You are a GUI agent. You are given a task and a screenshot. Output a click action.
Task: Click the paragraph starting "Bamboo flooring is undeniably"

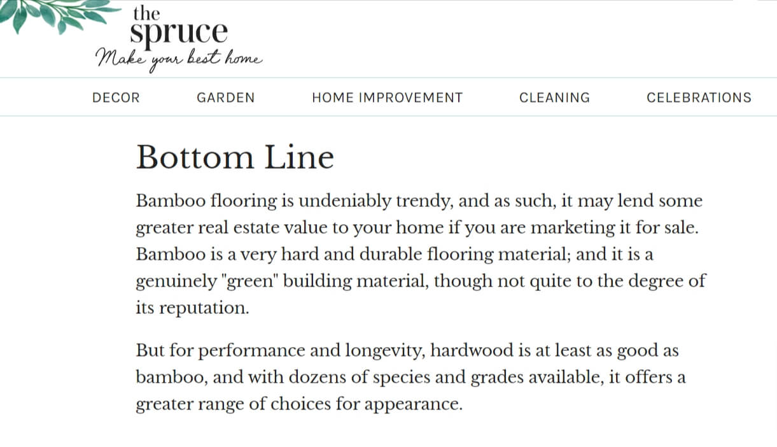coord(421,254)
